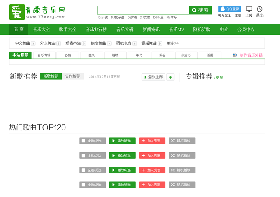Select the 合作推荐 tab
Screen dimensions: 280x197
click(x=73, y=76)
